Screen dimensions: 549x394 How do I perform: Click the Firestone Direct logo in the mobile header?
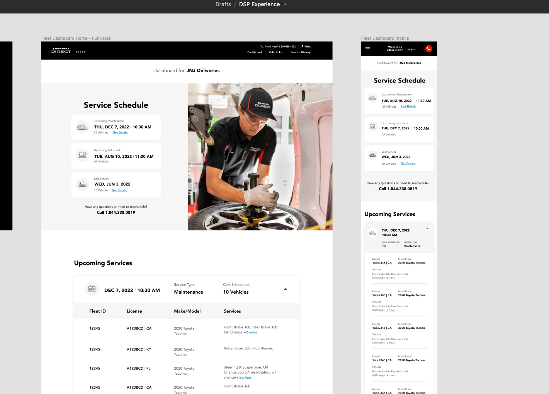pos(401,49)
